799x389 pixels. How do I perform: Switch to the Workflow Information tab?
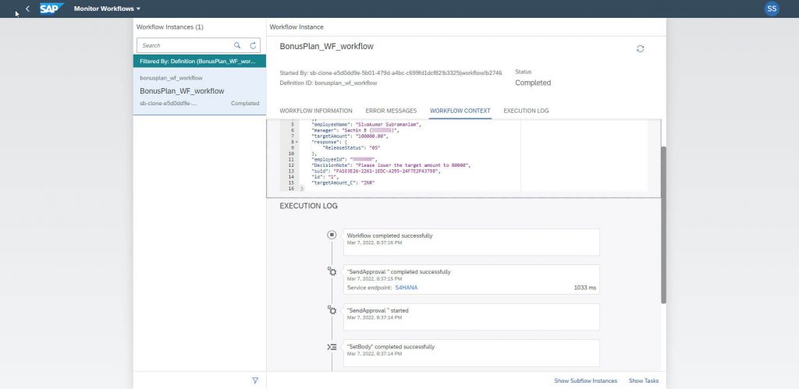tap(316, 111)
